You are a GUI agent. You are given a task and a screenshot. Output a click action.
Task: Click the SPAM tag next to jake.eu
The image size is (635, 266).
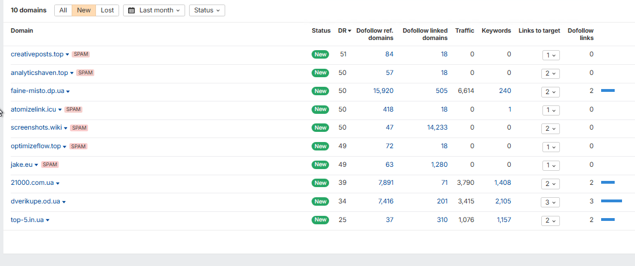[x=50, y=165]
